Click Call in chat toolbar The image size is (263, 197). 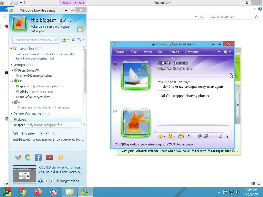pyautogui.click(x=161, y=52)
